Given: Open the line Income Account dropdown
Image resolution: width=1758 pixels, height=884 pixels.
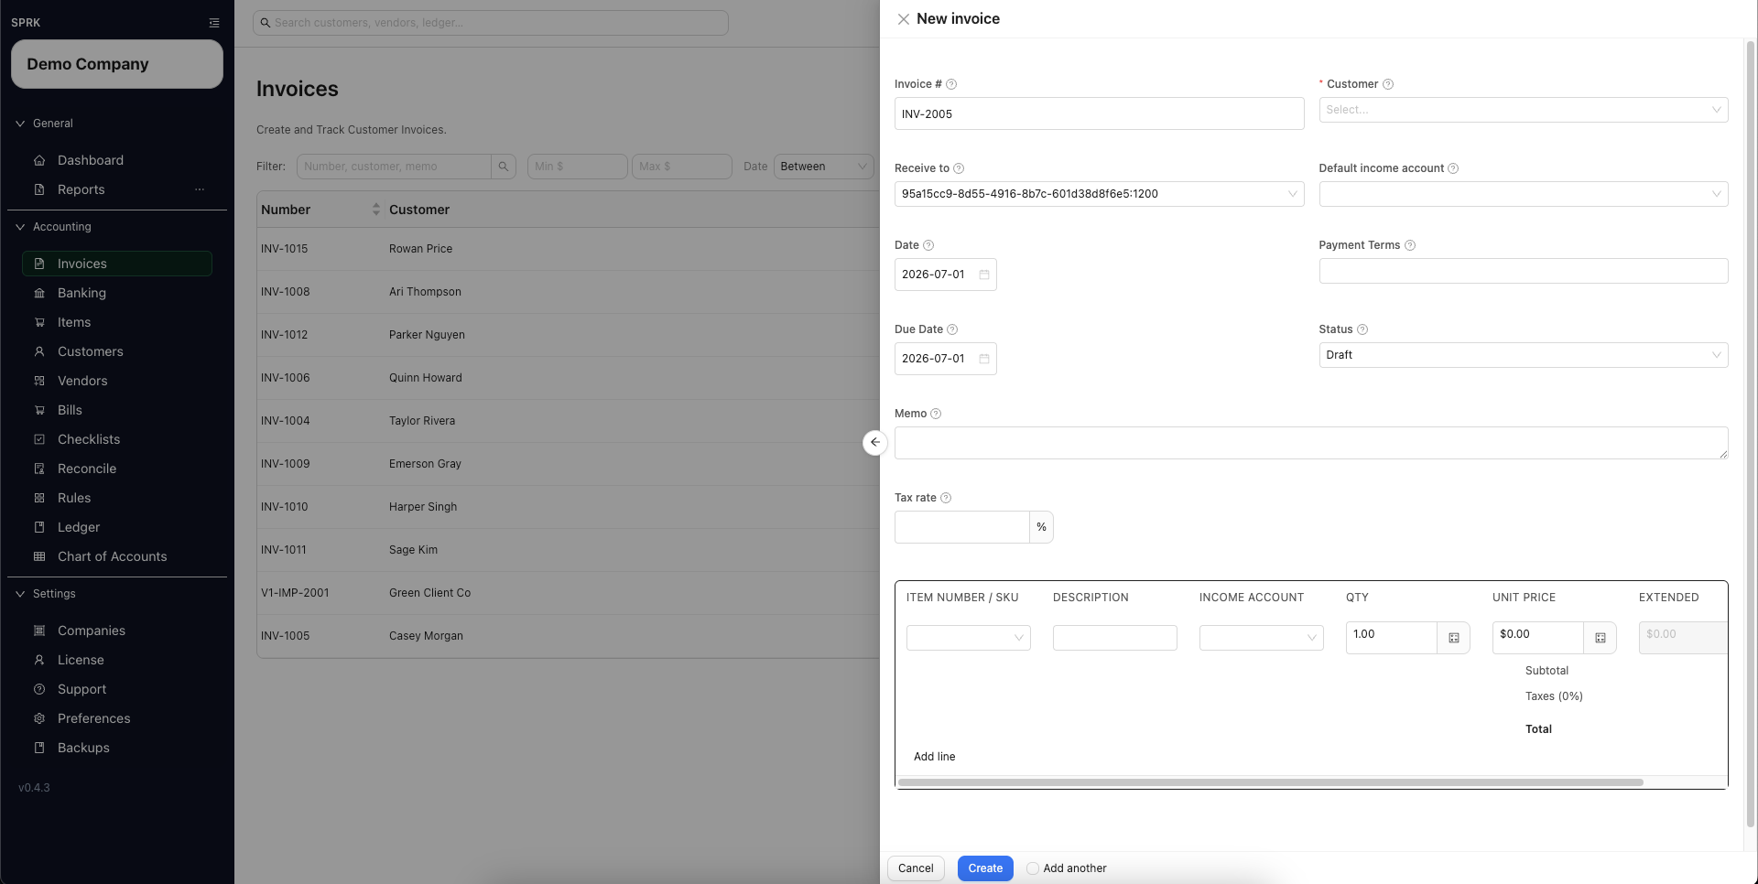Looking at the screenshot, I should (x=1261, y=638).
